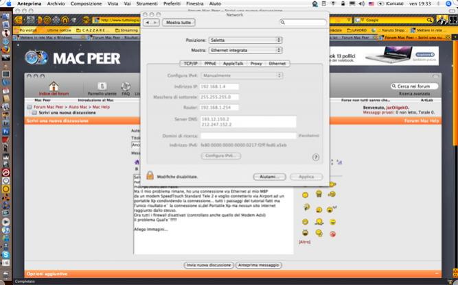Open the Google search engine dropdown arrow
Screen dimensions: 458x285
363,20
